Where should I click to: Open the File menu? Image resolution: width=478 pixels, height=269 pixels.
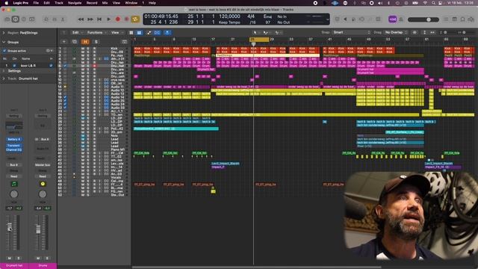tap(36, 3)
